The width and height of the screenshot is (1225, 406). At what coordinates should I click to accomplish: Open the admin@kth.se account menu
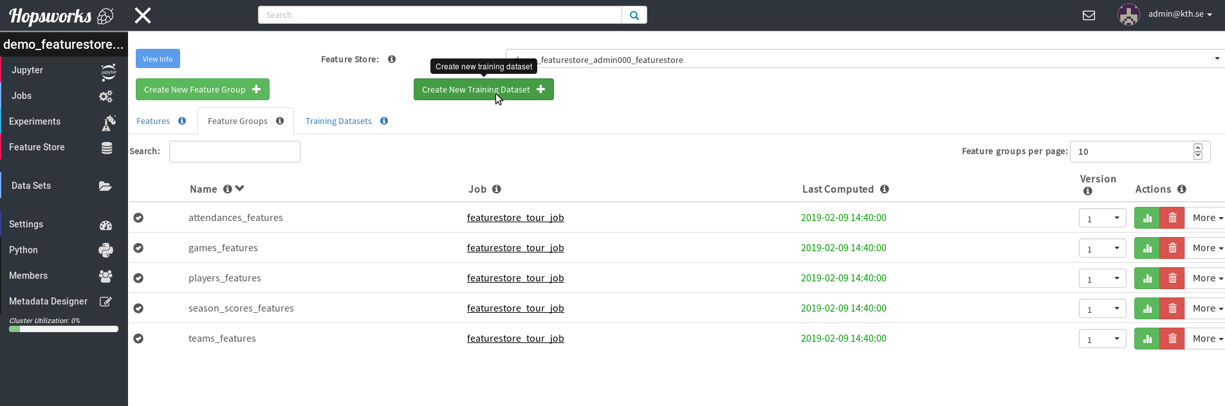[1180, 14]
